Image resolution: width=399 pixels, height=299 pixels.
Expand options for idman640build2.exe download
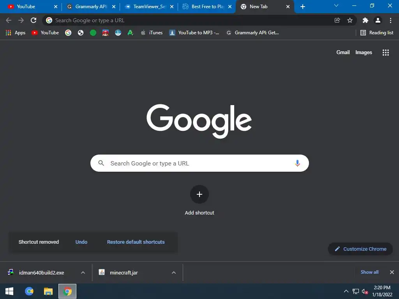83,273
